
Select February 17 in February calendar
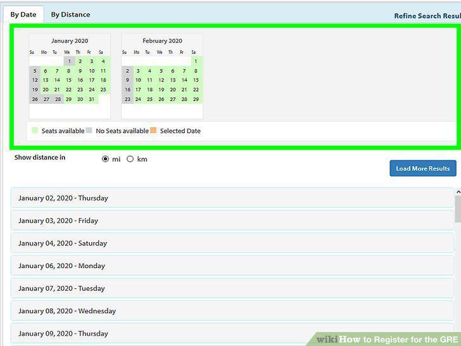[x=138, y=90]
